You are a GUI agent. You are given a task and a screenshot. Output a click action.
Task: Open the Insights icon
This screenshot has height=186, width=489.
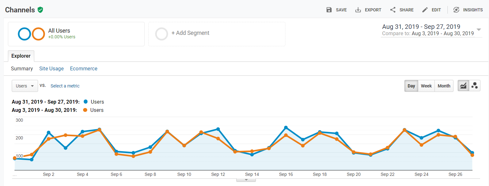tap(456, 10)
